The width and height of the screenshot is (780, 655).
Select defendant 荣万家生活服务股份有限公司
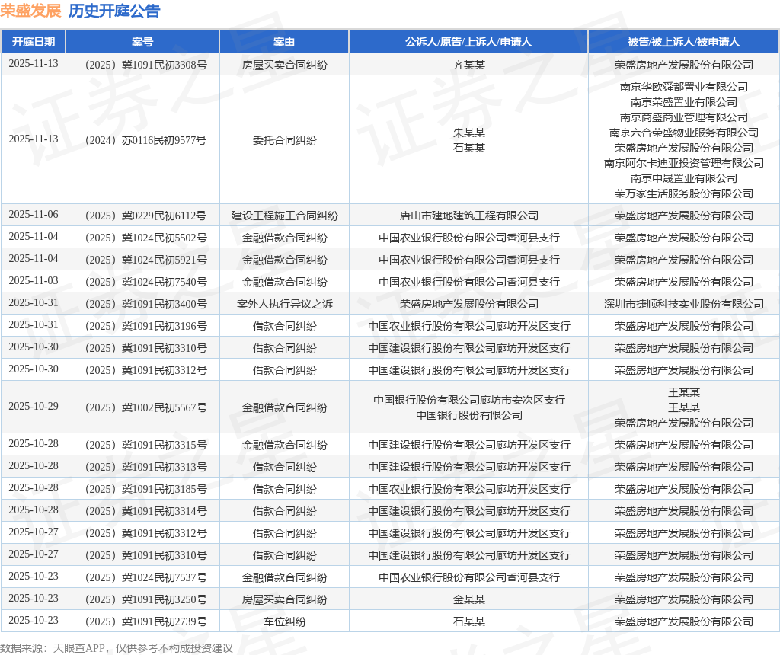(x=683, y=193)
